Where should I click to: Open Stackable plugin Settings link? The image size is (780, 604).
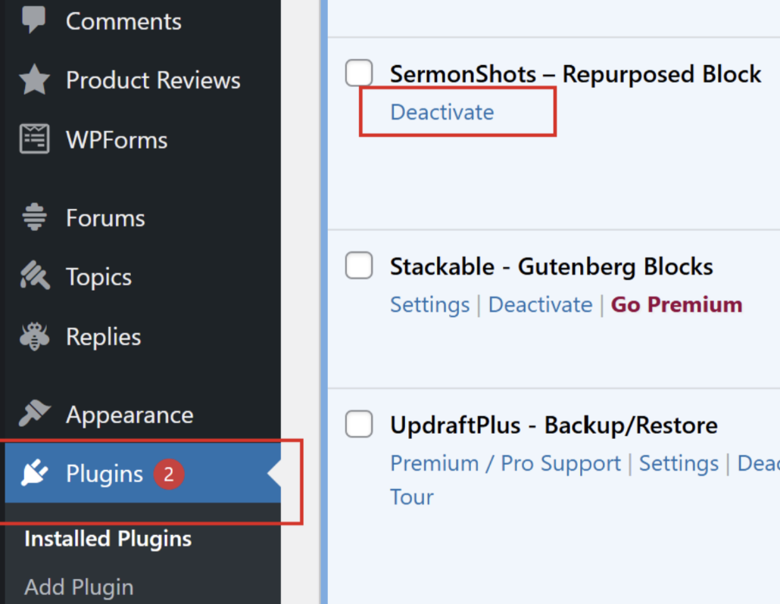(429, 304)
